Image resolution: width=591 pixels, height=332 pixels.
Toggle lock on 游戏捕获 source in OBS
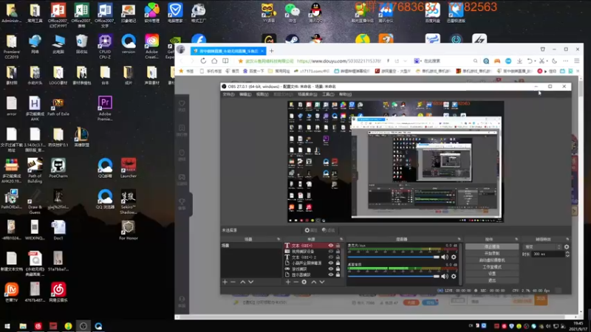point(338,269)
